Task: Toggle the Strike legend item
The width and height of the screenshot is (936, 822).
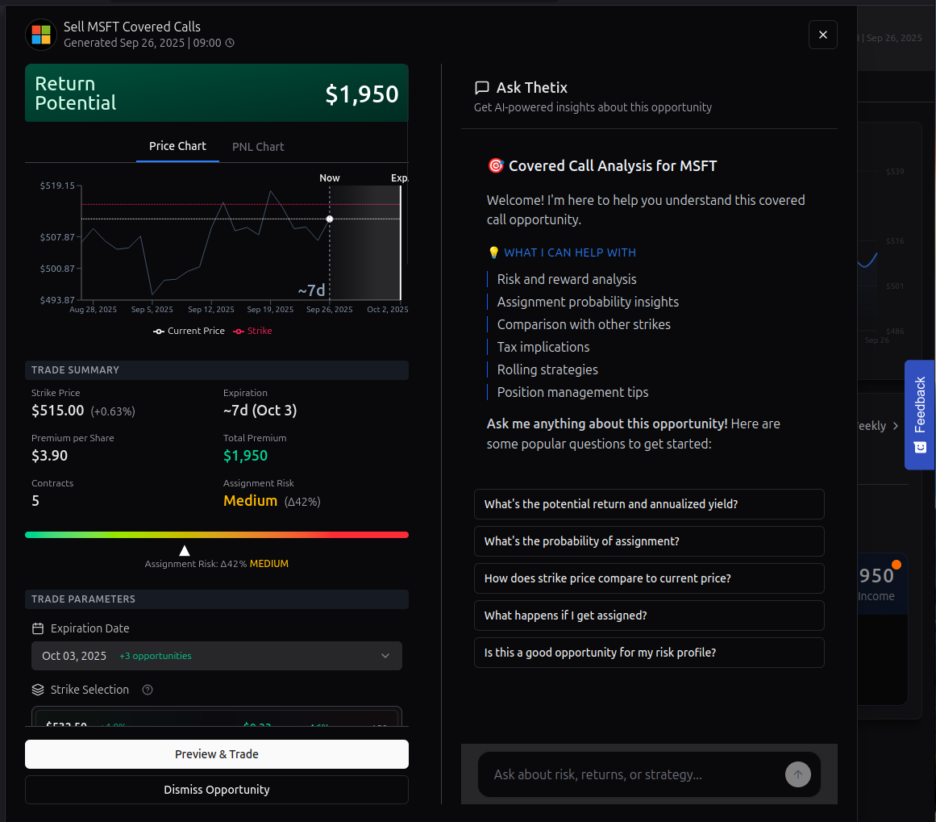Action: click(x=253, y=331)
